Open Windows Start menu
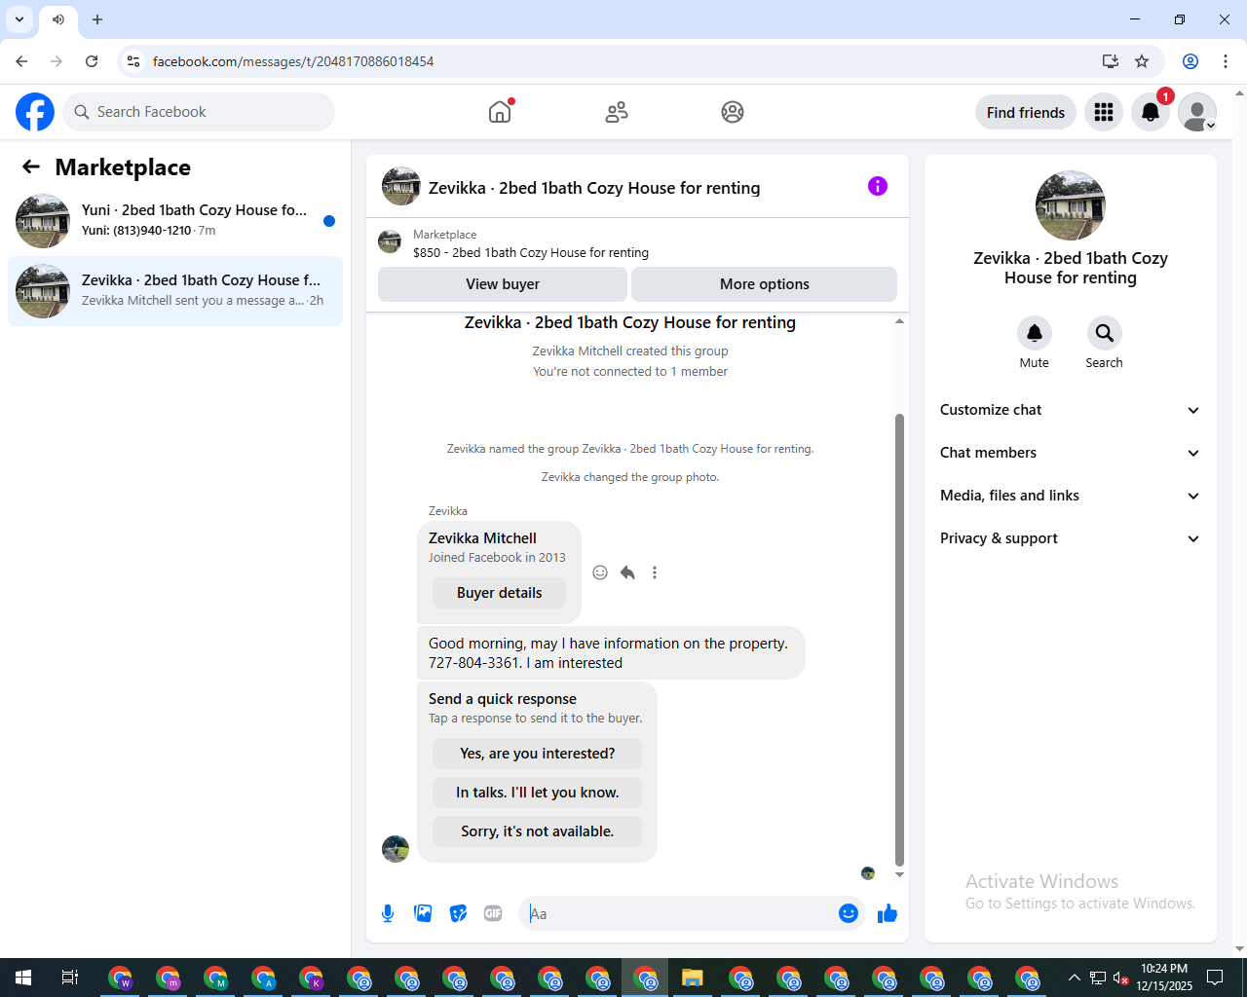 (x=23, y=978)
